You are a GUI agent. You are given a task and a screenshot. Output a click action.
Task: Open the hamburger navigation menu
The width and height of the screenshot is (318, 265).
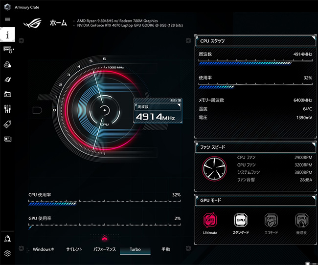click(x=7, y=20)
